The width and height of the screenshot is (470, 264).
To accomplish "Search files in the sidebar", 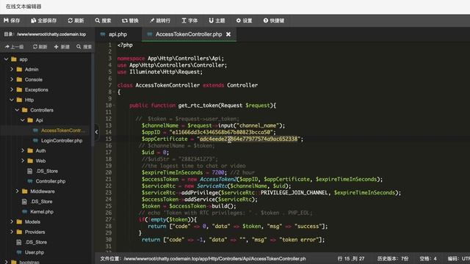I will point(84,47).
